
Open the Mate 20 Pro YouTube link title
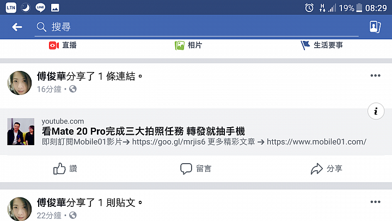pos(143,132)
